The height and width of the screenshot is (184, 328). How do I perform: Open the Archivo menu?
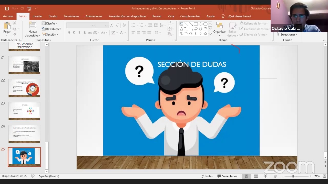pyautogui.click(x=8, y=16)
